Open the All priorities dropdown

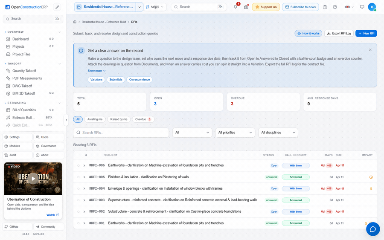point(235,133)
